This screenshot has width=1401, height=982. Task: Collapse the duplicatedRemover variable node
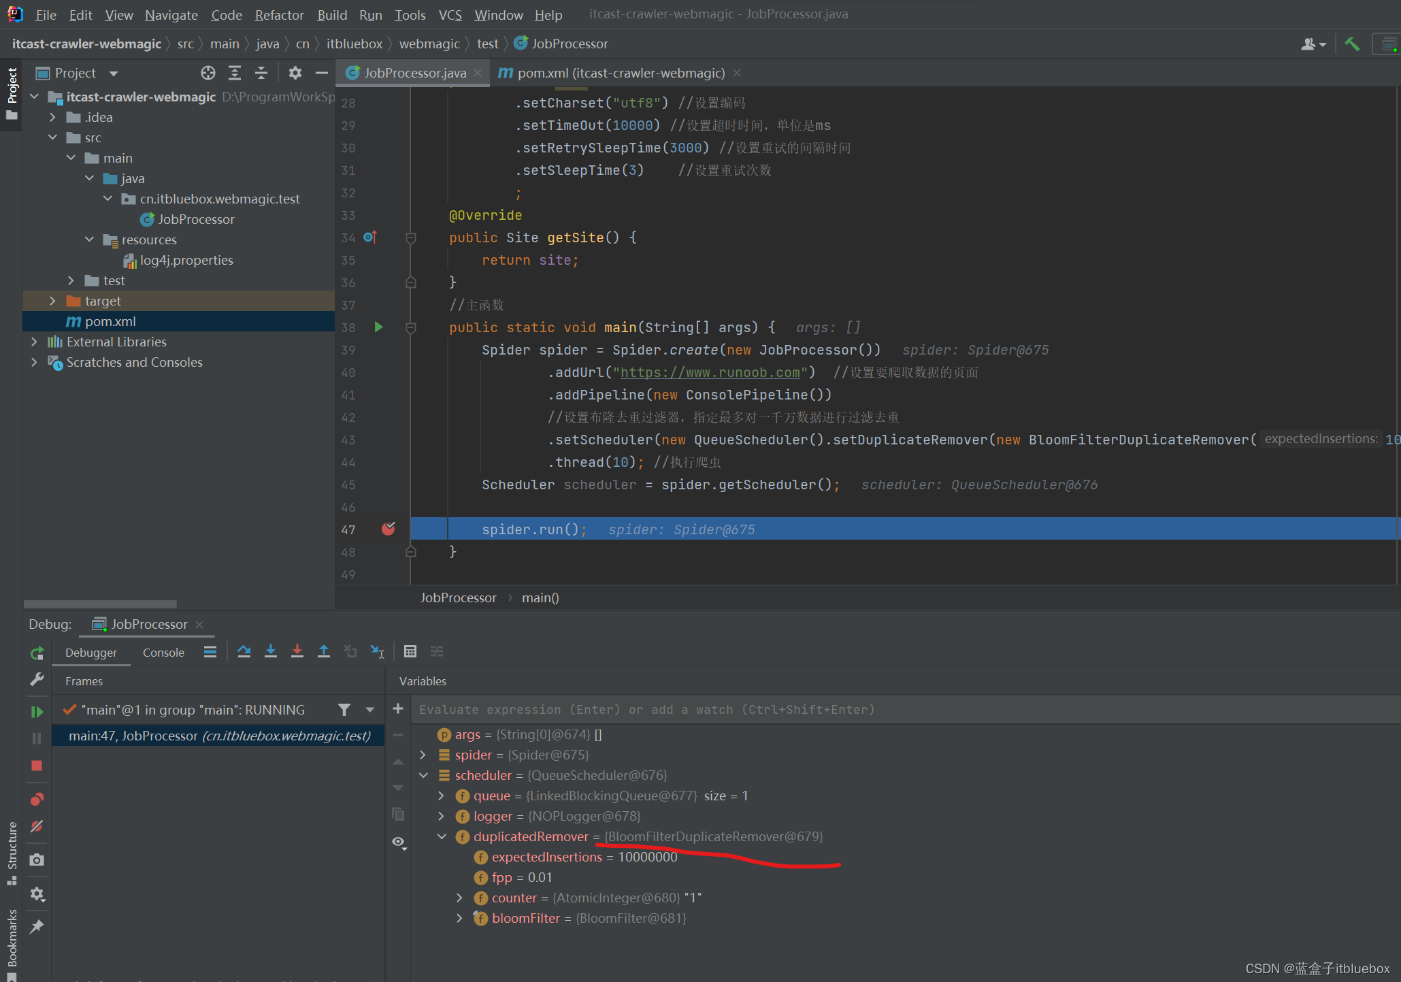441,836
